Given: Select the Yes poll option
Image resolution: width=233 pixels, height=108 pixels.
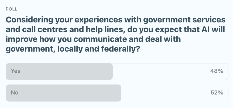Looking at the screenshot, I should point(16,71).
